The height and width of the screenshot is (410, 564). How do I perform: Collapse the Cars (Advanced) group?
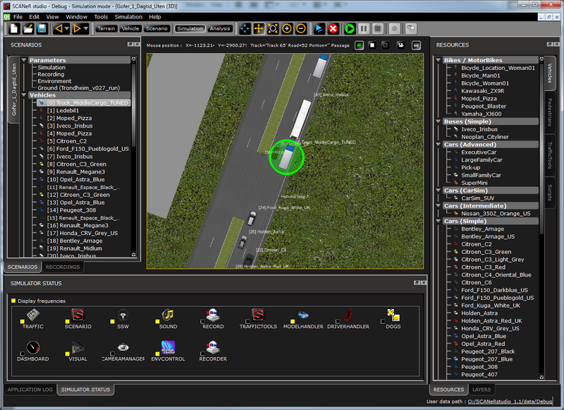[x=438, y=145]
